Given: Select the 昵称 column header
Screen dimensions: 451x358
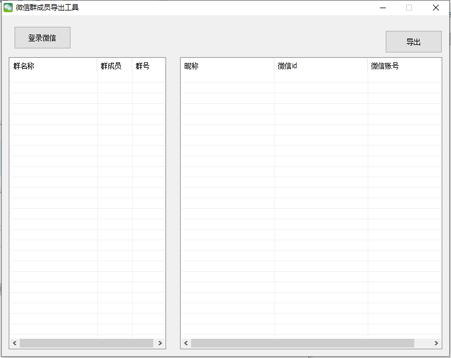Looking at the screenshot, I should [x=227, y=66].
